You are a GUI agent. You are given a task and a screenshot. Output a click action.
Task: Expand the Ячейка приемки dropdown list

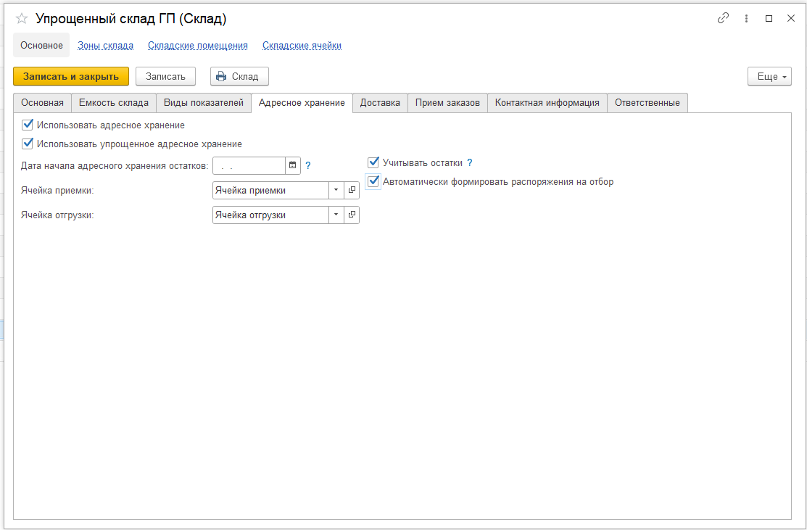point(336,190)
